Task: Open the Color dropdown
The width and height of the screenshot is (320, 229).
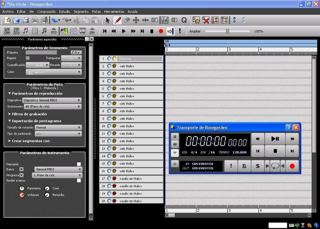Action: point(54,72)
